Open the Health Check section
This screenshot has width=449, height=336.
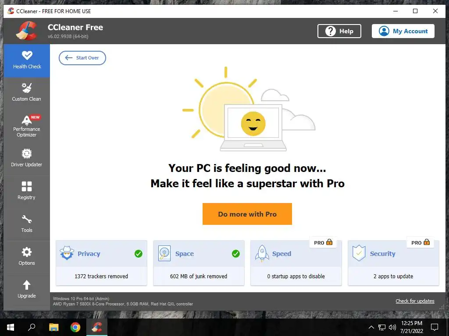click(27, 60)
